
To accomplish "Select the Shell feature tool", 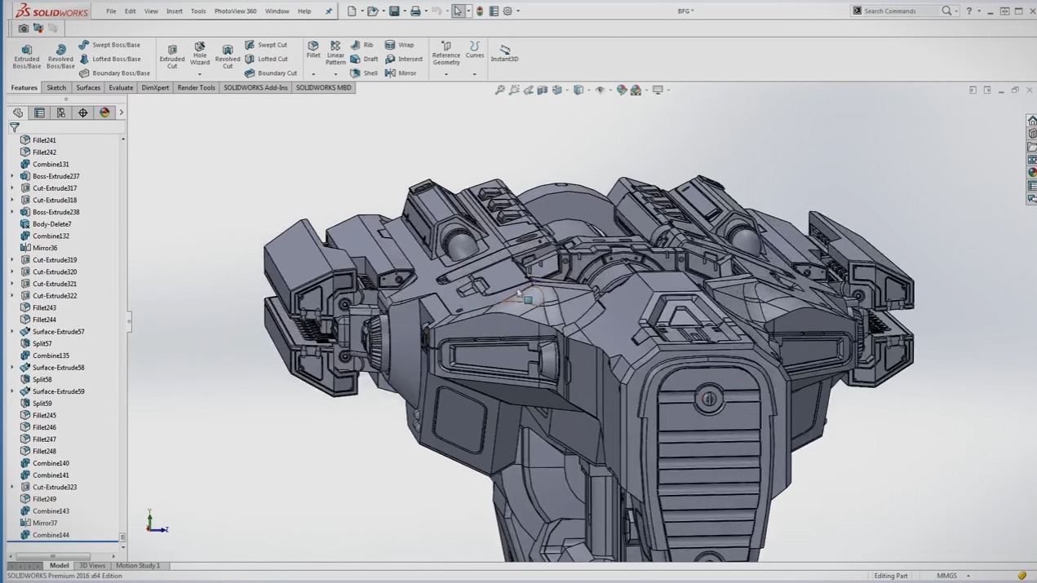I will [364, 73].
